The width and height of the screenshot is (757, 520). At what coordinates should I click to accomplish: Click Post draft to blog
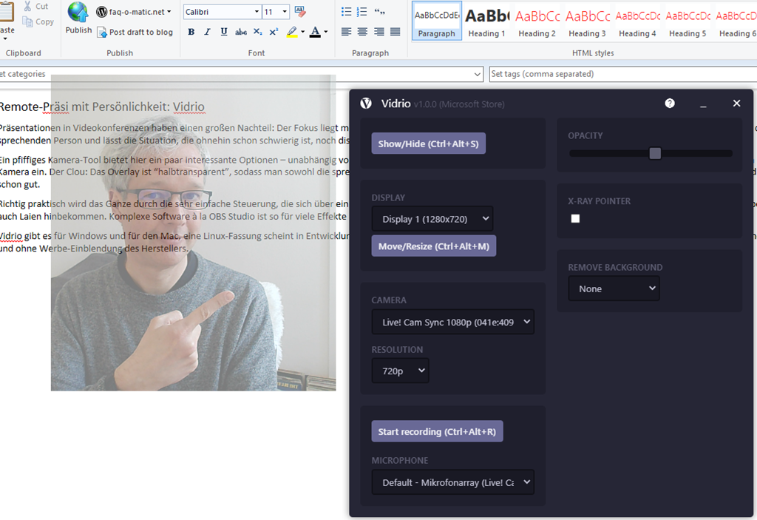tap(135, 33)
